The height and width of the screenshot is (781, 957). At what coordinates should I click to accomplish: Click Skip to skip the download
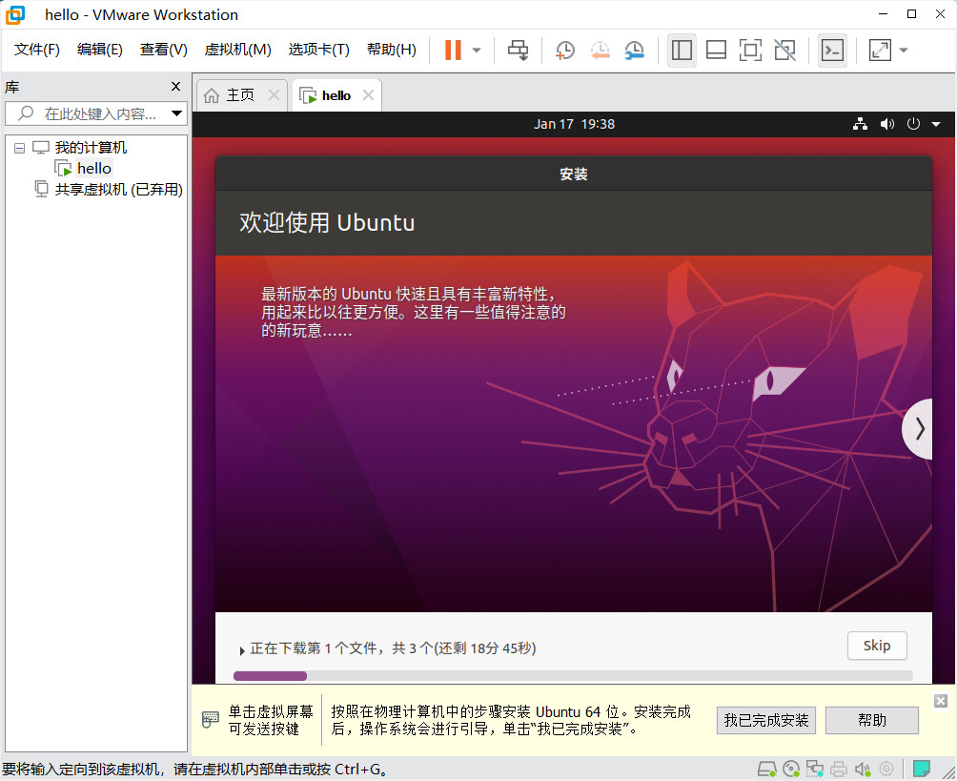[877, 646]
